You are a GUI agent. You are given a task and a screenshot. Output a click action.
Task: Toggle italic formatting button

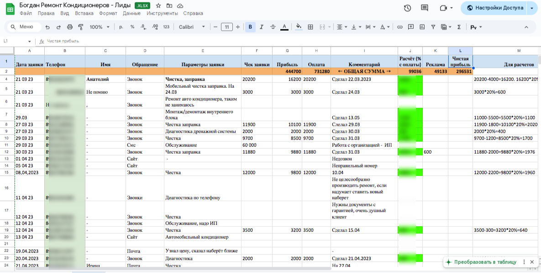(x=261, y=27)
